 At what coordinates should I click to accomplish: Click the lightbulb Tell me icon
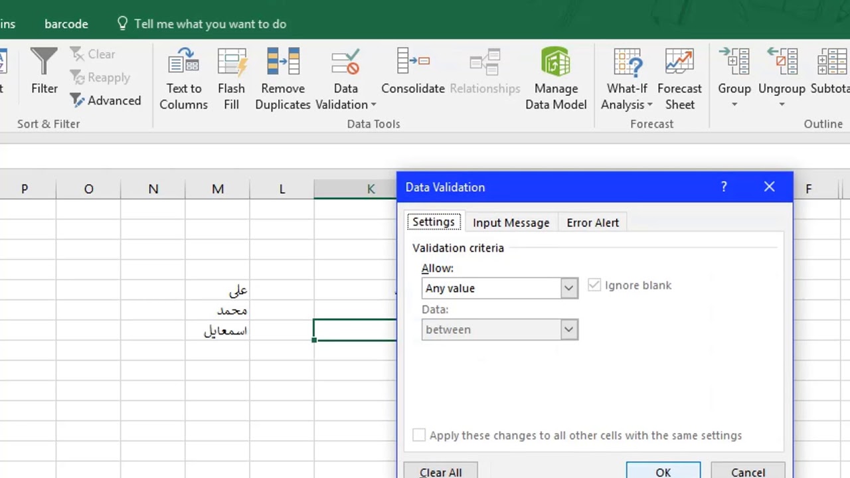[122, 24]
